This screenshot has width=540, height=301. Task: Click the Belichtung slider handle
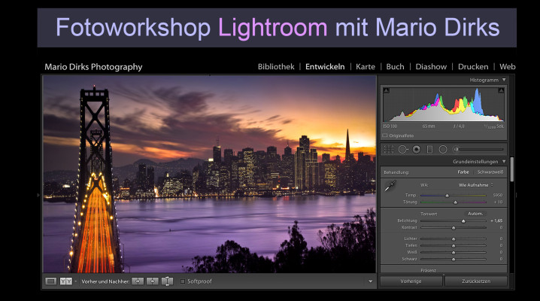click(463, 221)
